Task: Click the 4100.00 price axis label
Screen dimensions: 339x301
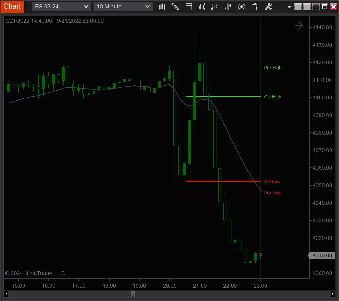Action: [x=322, y=98]
